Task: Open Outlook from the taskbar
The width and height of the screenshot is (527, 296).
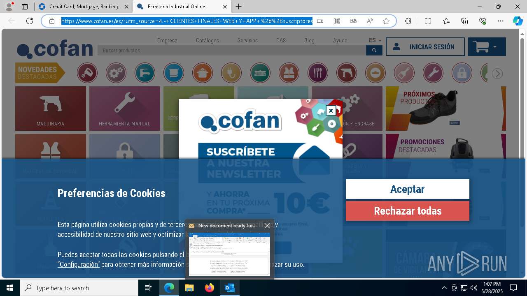Action: tap(230, 288)
